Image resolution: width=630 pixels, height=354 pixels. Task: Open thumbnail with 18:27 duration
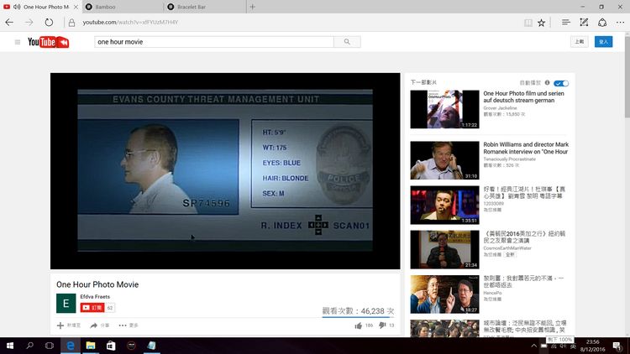444,294
